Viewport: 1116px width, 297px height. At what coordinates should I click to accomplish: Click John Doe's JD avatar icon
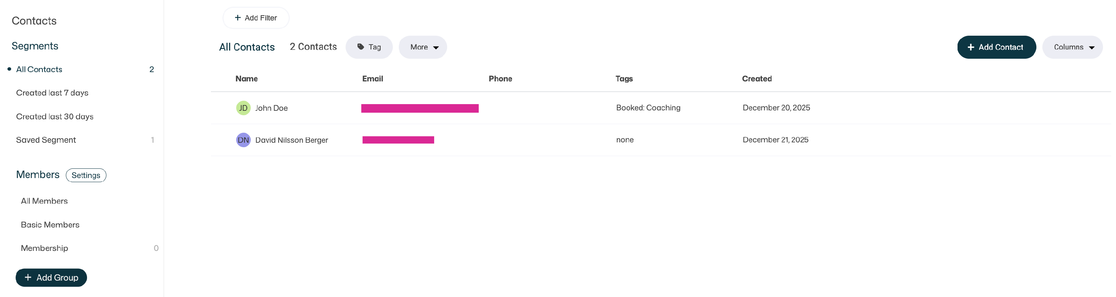pyautogui.click(x=243, y=108)
